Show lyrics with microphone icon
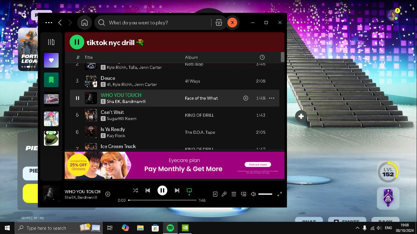The width and height of the screenshot is (417, 234). pyautogui.click(x=224, y=194)
